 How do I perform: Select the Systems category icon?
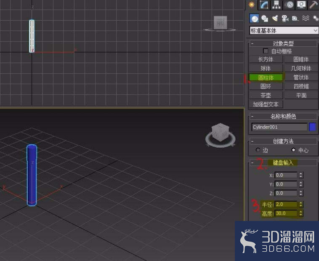(316, 19)
